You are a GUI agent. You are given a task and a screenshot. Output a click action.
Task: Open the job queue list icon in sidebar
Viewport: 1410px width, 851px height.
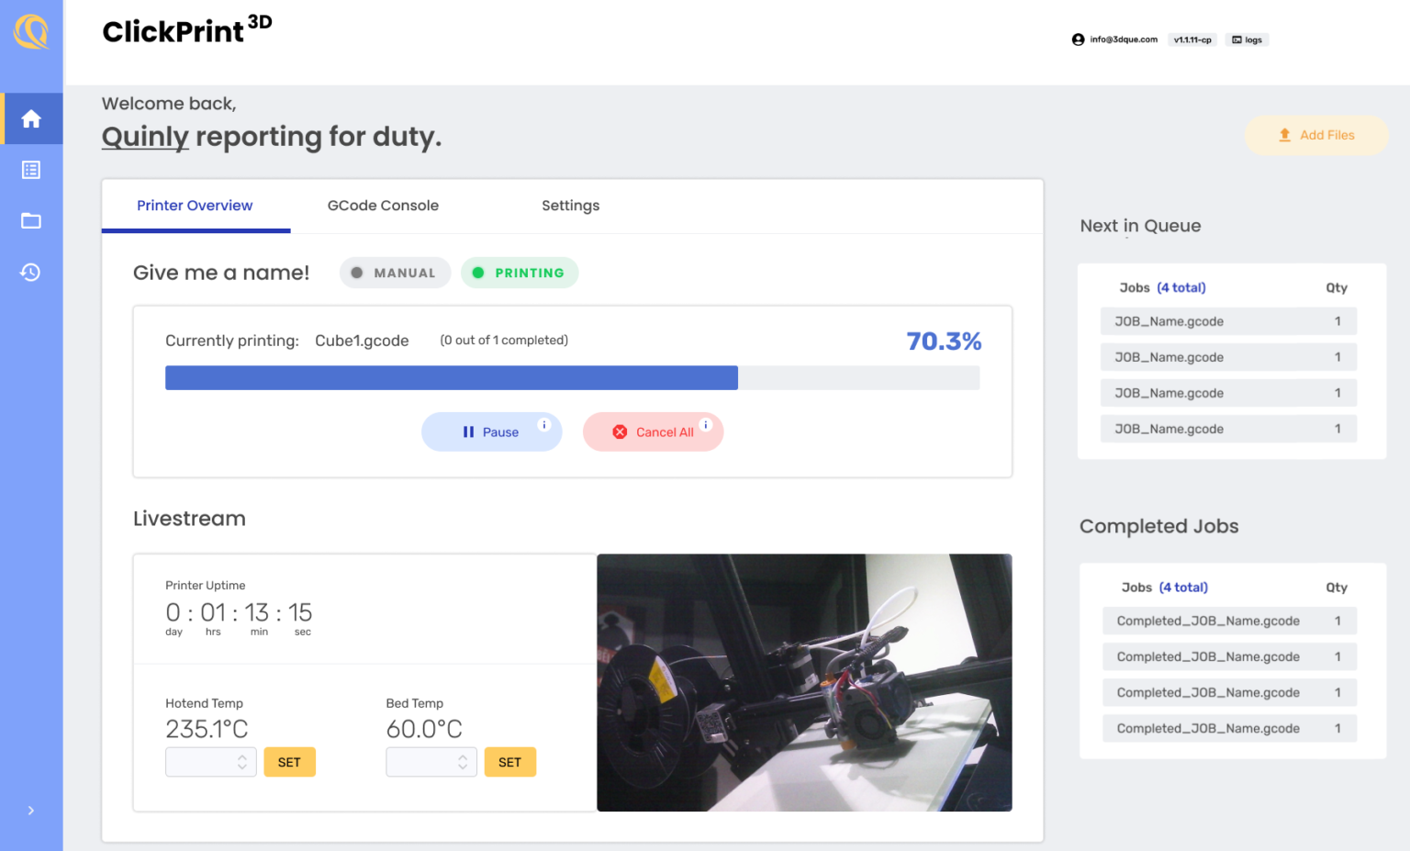click(x=32, y=170)
